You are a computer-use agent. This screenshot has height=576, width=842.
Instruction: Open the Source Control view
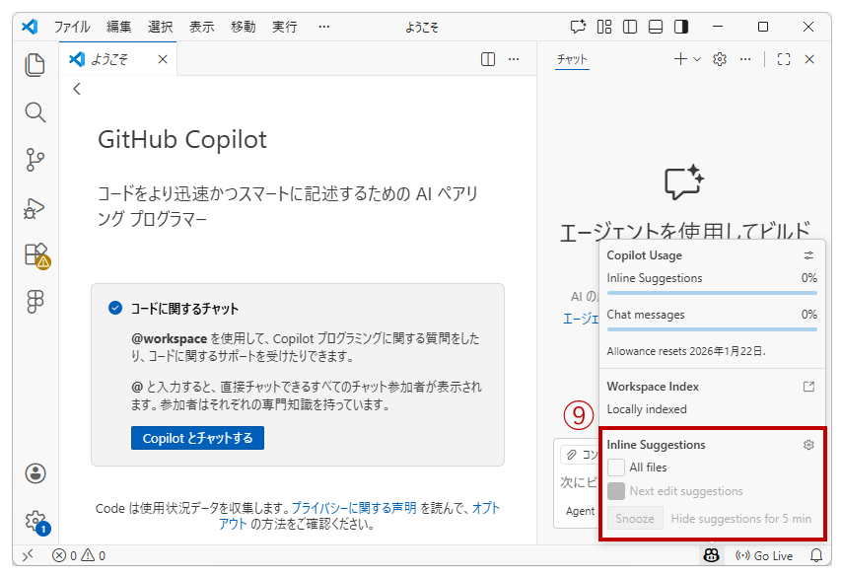[x=35, y=159]
